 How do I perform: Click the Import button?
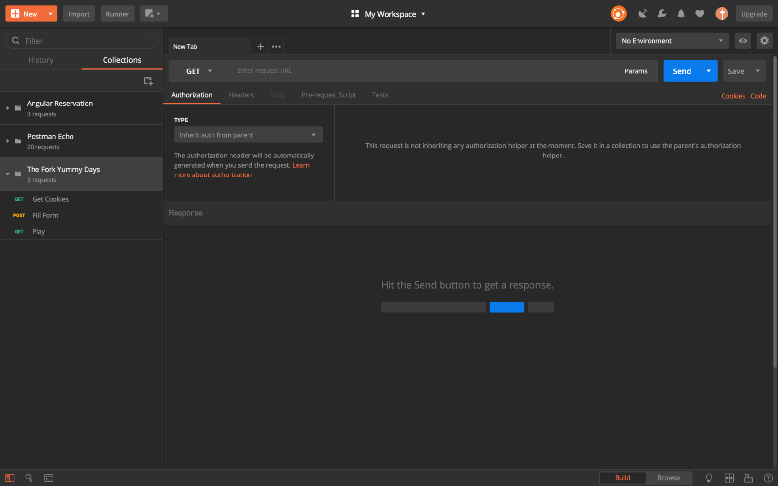pyautogui.click(x=79, y=14)
